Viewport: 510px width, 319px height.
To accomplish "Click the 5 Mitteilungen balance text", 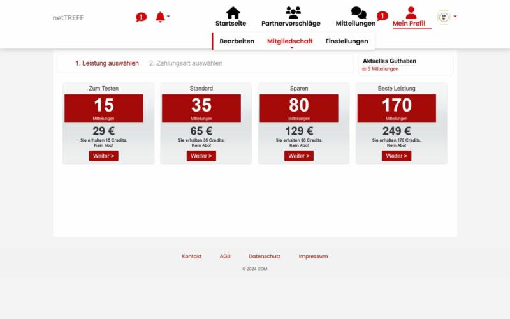I will click(383, 69).
